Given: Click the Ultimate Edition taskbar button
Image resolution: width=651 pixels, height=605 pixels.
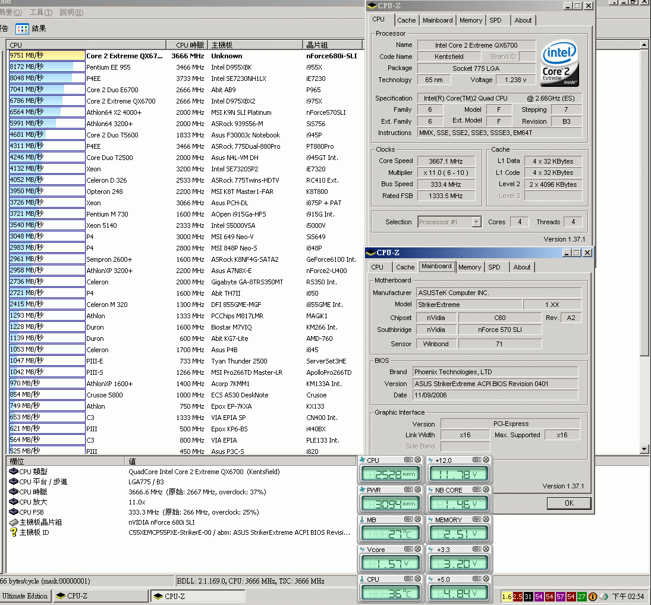Looking at the screenshot, I should click(25, 596).
